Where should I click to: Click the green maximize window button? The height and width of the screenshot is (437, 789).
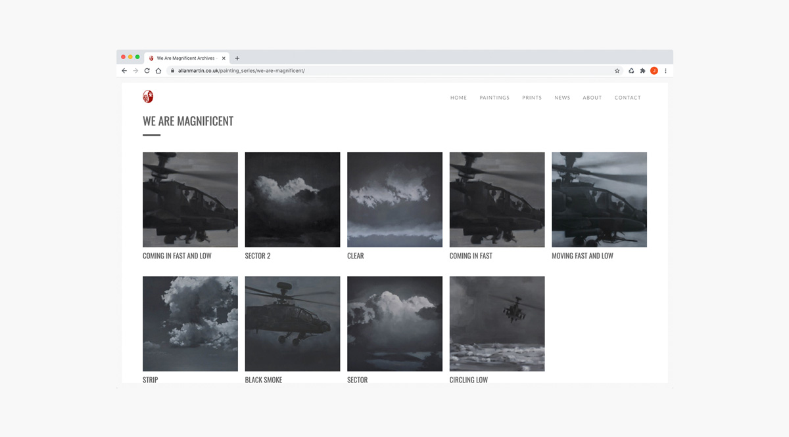pos(137,57)
